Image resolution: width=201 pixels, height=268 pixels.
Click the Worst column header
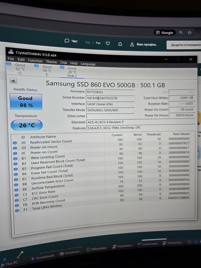[x=137, y=135]
